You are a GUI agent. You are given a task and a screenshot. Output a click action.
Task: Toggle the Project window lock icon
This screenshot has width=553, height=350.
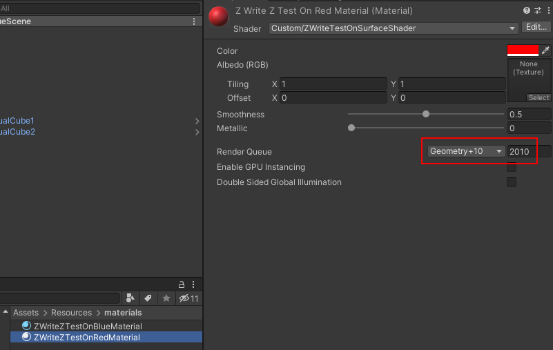coord(182,284)
